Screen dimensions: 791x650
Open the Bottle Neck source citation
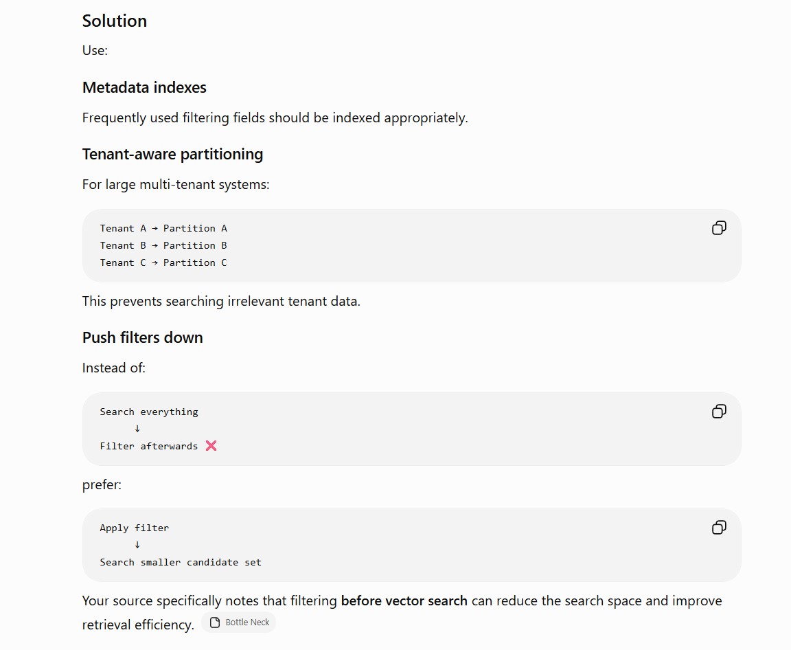[x=239, y=623]
